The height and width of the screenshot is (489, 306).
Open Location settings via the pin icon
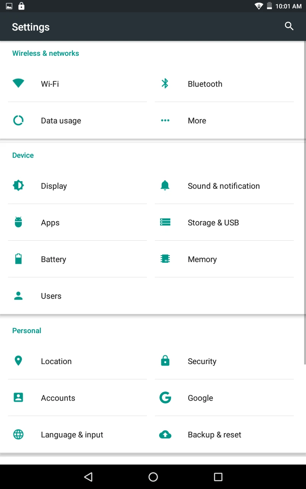(x=18, y=360)
